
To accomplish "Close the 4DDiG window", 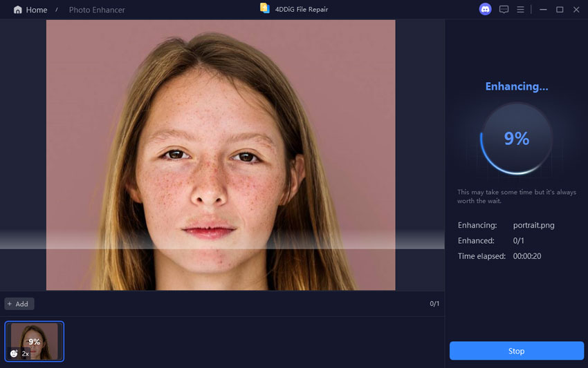I will (576, 10).
